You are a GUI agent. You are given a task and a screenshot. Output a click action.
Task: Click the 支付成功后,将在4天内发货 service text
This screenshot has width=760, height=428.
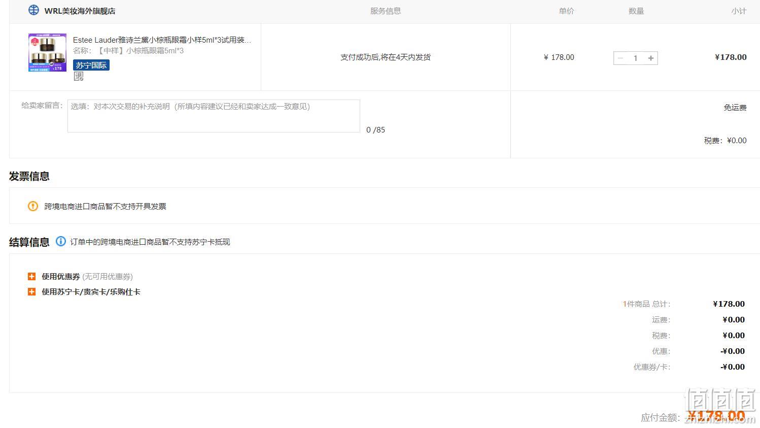pyautogui.click(x=386, y=57)
